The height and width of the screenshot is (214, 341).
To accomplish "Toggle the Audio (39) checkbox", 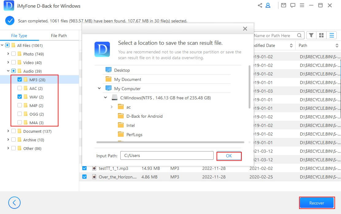I will tap(14, 71).
